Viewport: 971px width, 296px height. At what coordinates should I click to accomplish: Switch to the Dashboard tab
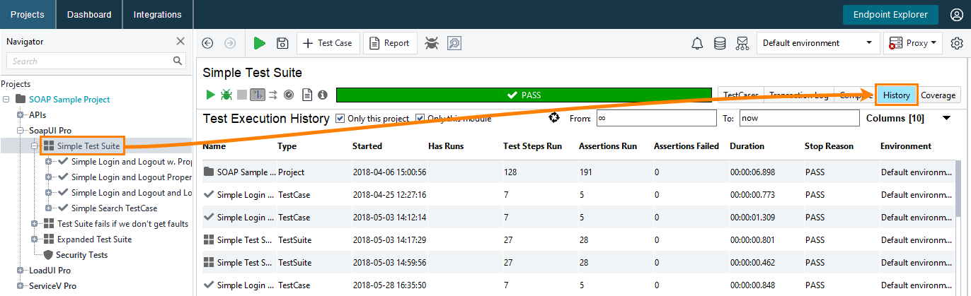[x=89, y=14]
